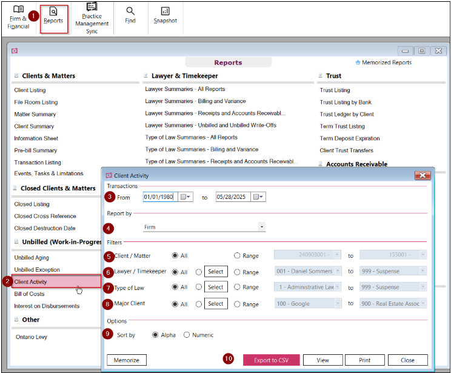
Task: Click the Export to CSV button
Action: pyautogui.click(x=271, y=360)
